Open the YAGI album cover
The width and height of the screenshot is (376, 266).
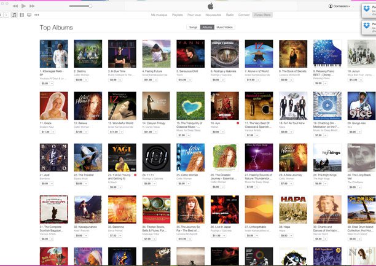[x=122, y=157]
